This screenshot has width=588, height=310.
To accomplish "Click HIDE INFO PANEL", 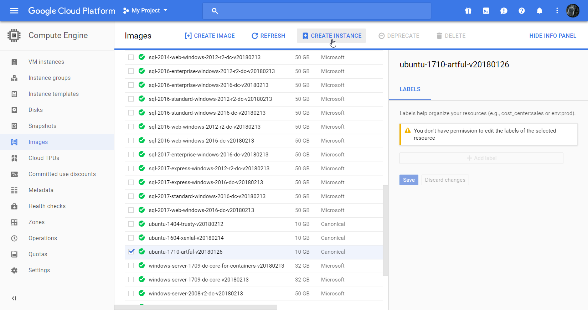I will (553, 36).
